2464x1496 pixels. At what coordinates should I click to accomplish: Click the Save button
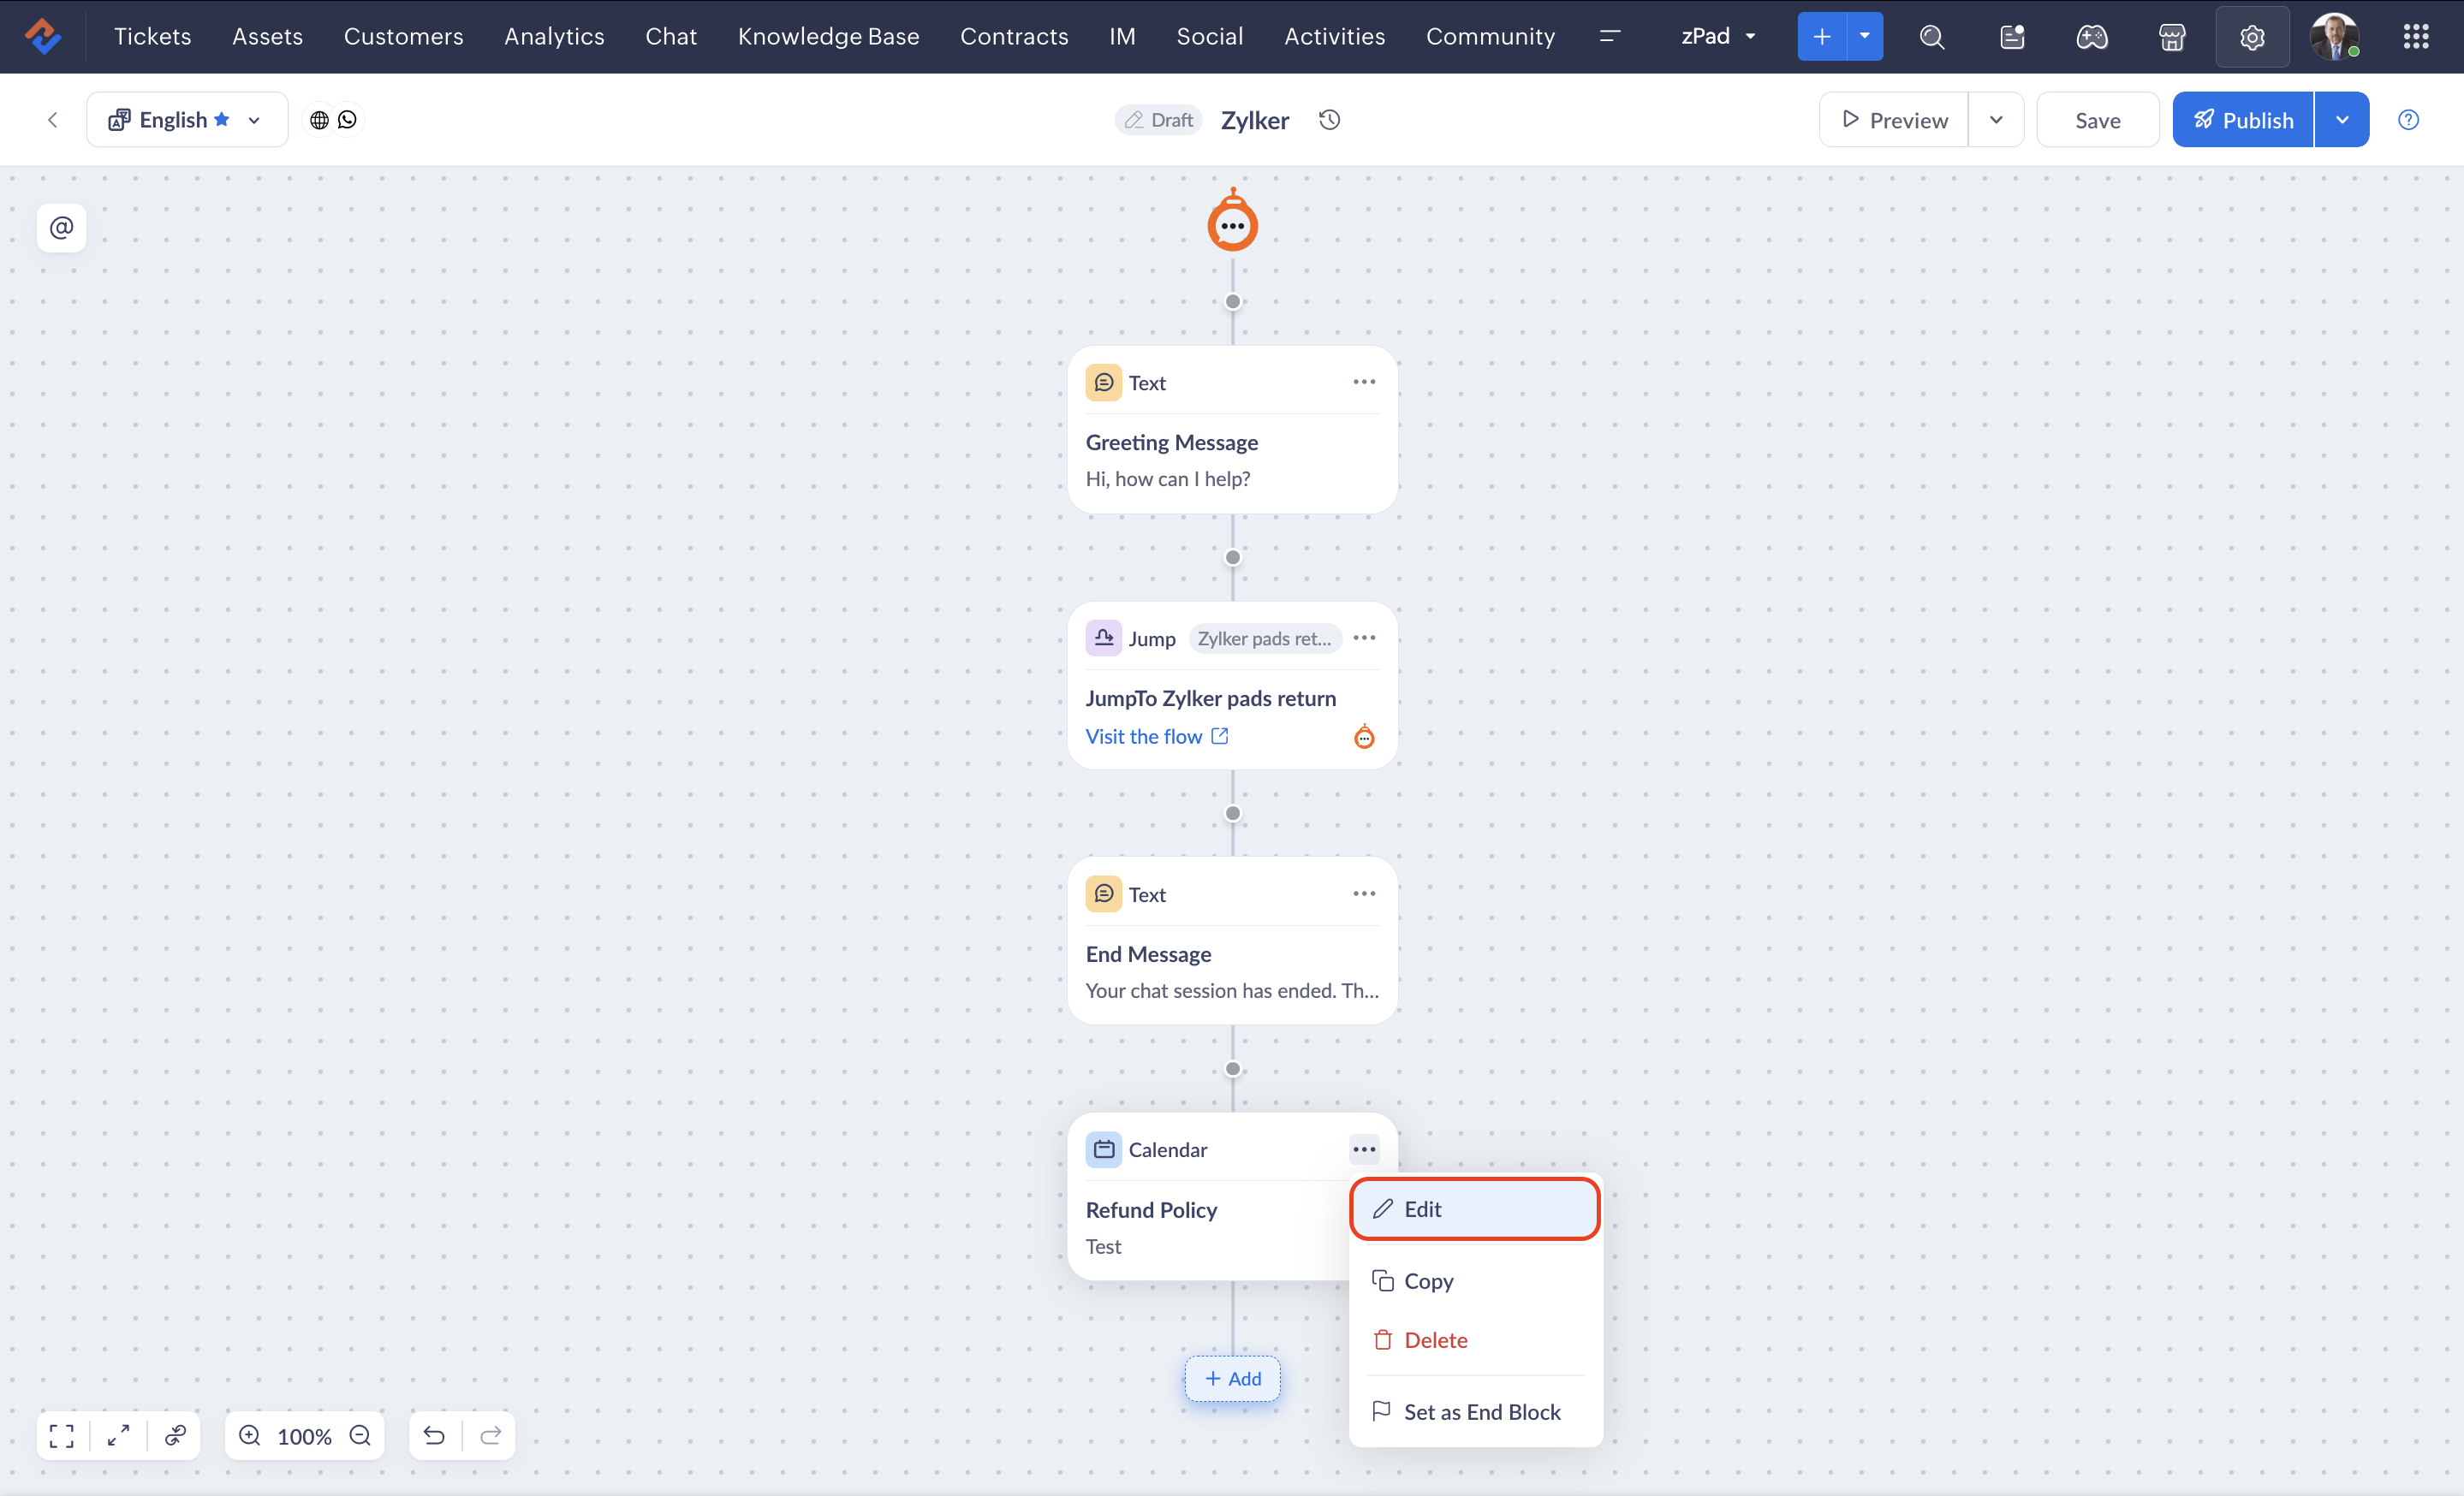[2097, 120]
